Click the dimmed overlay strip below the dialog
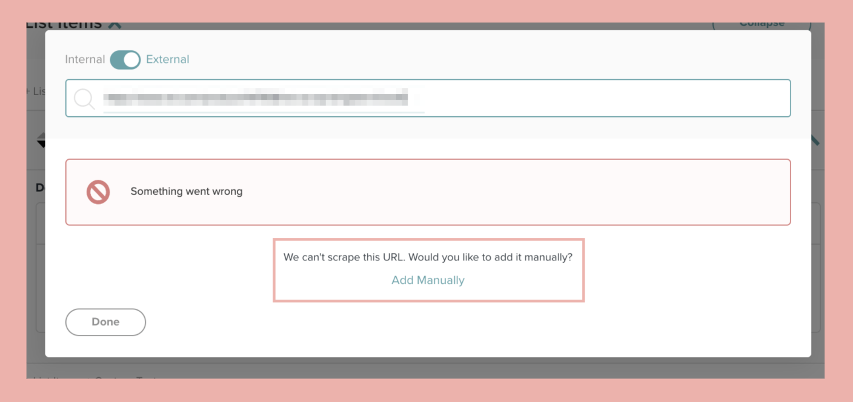The image size is (853, 402). (425, 368)
